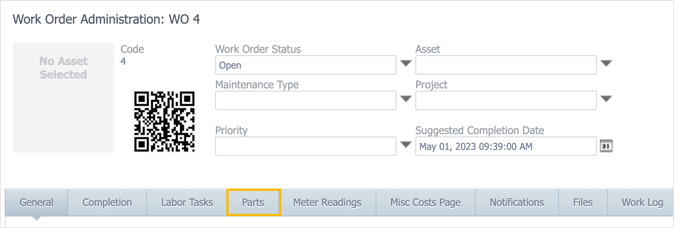Open the calendar date picker icon
Screen dimensions: 674x228
[606, 146]
